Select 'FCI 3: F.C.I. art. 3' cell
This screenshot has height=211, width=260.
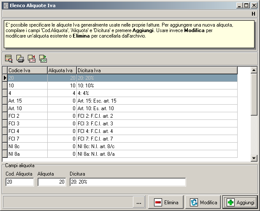157,124
